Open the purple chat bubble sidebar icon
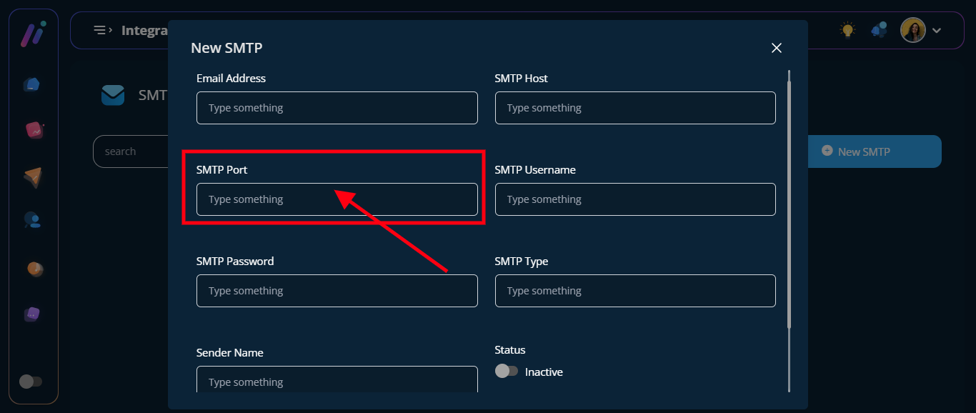 point(33,314)
